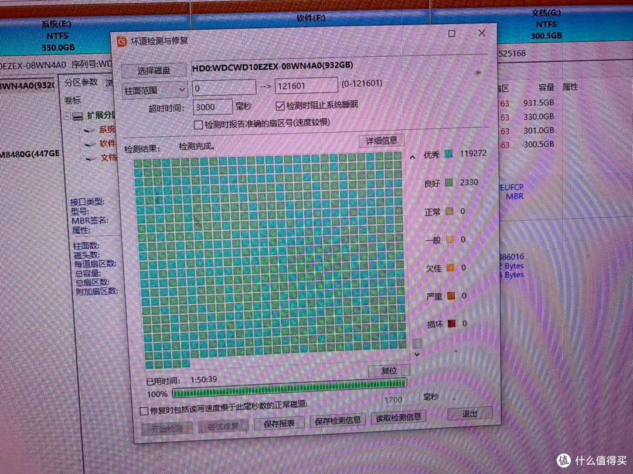The height and width of the screenshot is (474, 633).
Task: Enable 检测时报告准确的扇区号 checkbox
Action: click(198, 125)
